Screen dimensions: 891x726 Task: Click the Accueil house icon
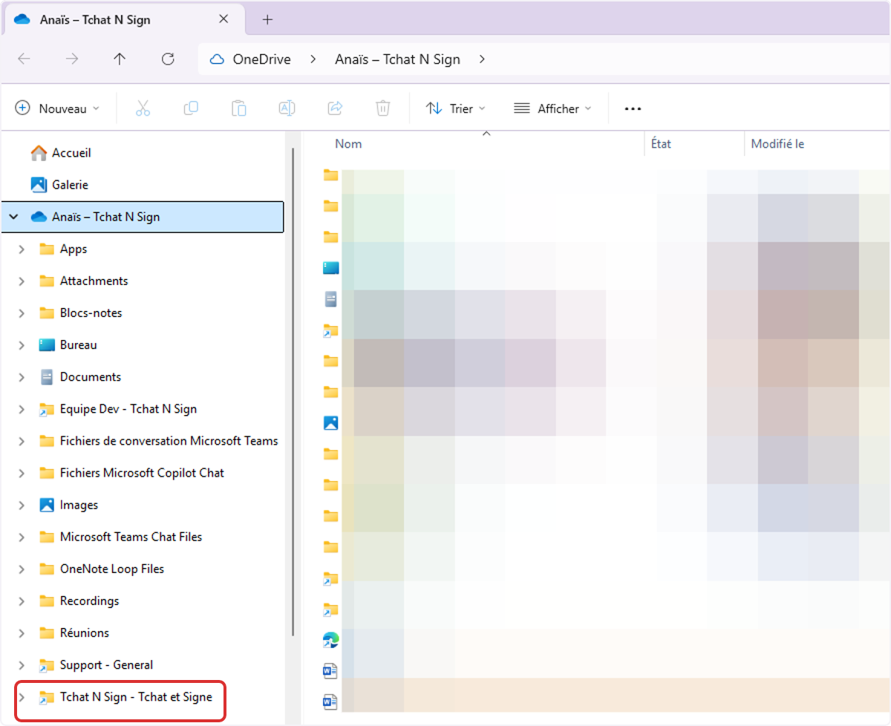tap(39, 153)
